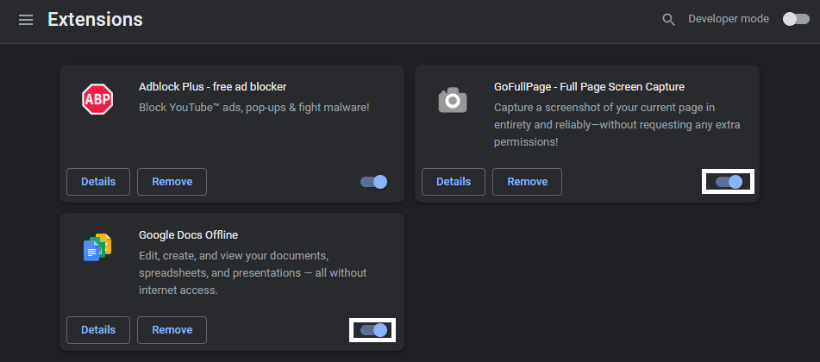Screen dimensions: 820x362
Task: Click the Developer mode label
Action: pos(728,19)
